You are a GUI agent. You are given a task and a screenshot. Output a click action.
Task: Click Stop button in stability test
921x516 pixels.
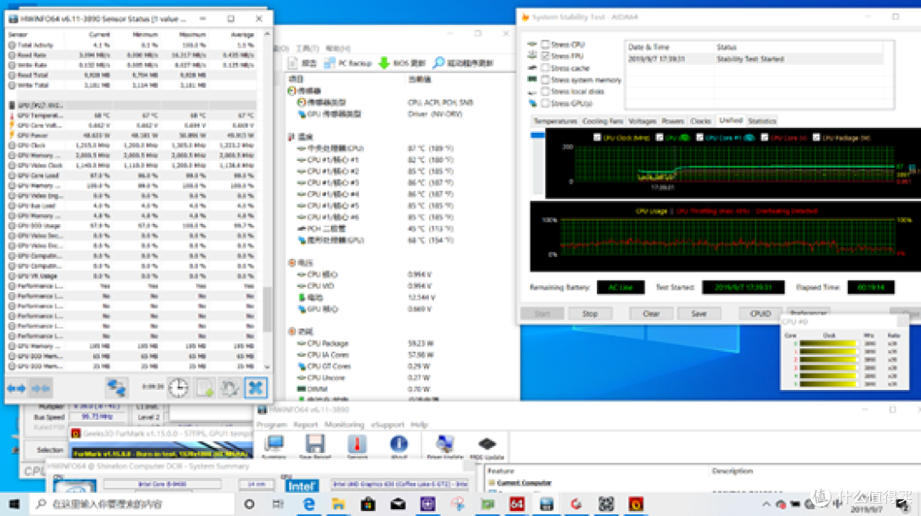[x=590, y=313]
